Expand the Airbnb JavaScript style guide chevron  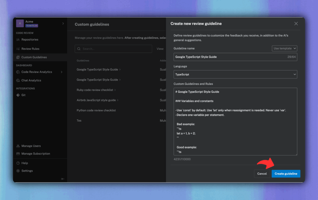pos(118,100)
